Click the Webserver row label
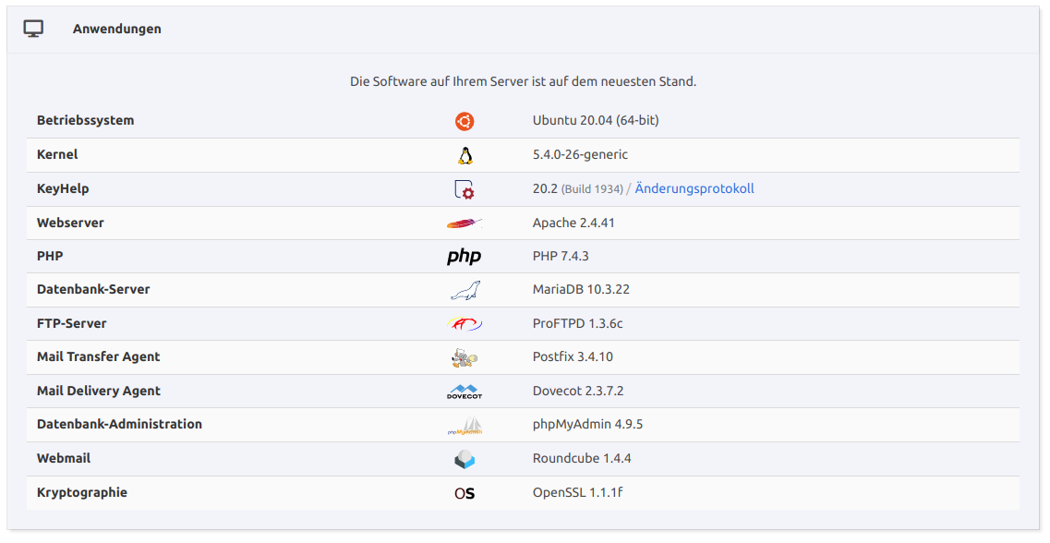This screenshot has height=543, width=1050. tap(70, 223)
